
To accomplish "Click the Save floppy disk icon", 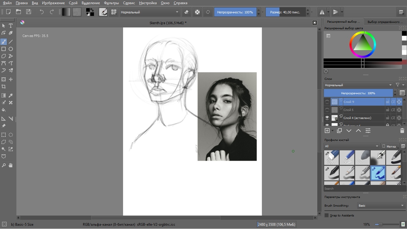I will click(x=29, y=12).
